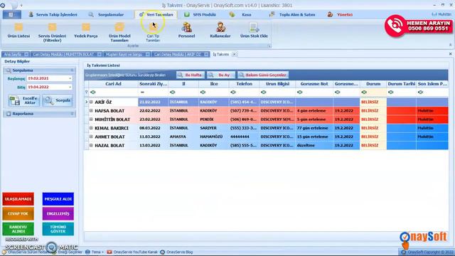Click the Cari Ad column filter operator icon
The image size is (455, 256).
(x=93, y=92)
